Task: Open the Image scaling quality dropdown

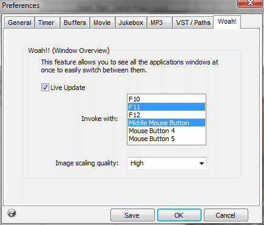Action: [167, 163]
